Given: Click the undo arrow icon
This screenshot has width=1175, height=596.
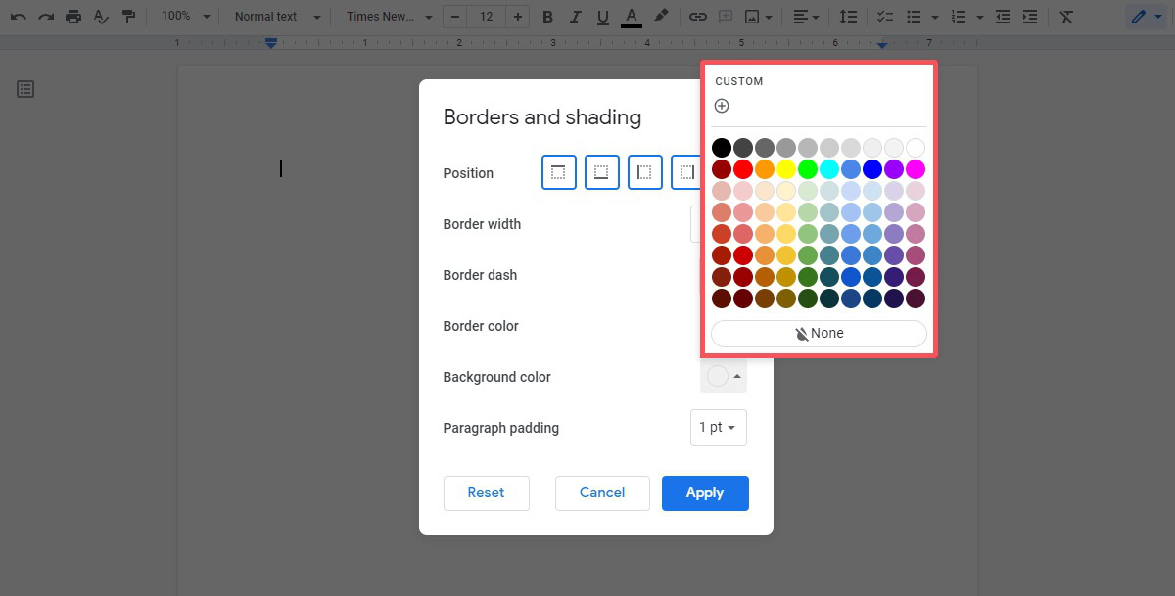Looking at the screenshot, I should [x=18, y=17].
